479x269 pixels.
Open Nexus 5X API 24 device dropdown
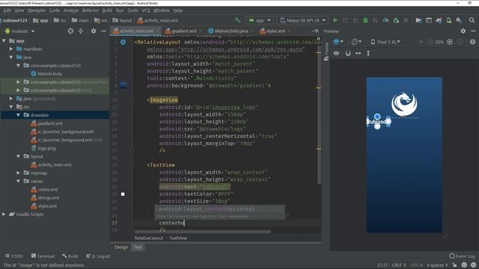click(302, 20)
